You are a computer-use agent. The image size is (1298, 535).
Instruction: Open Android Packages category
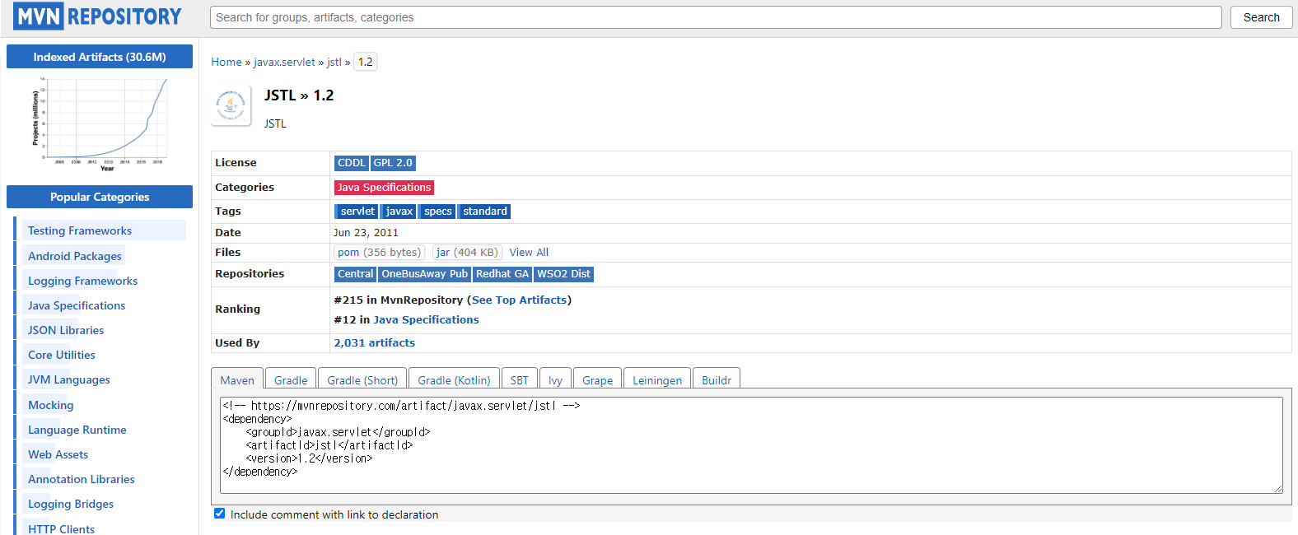[75, 256]
